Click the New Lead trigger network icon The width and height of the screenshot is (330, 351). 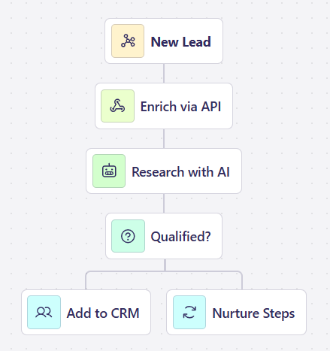coord(128,41)
